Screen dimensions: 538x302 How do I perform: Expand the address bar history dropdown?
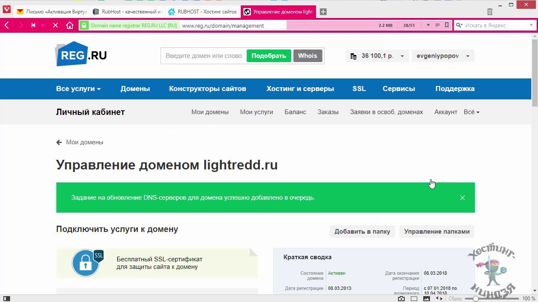[x=428, y=25]
